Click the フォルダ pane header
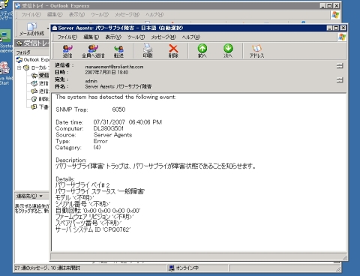360x276 pixels. point(32,52)
